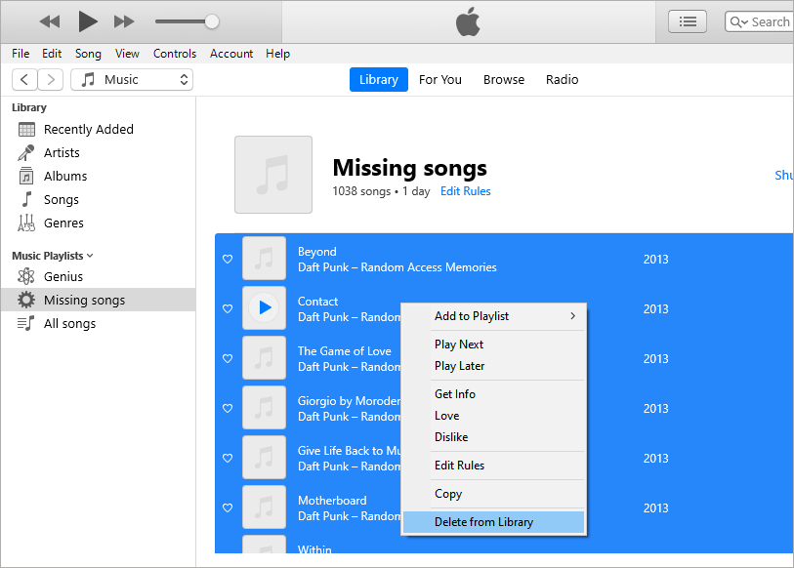Choose Delete from Library in context menu
Image resolution: width=794 pixels, height=568 pixels.
click(x=484, y=522)
